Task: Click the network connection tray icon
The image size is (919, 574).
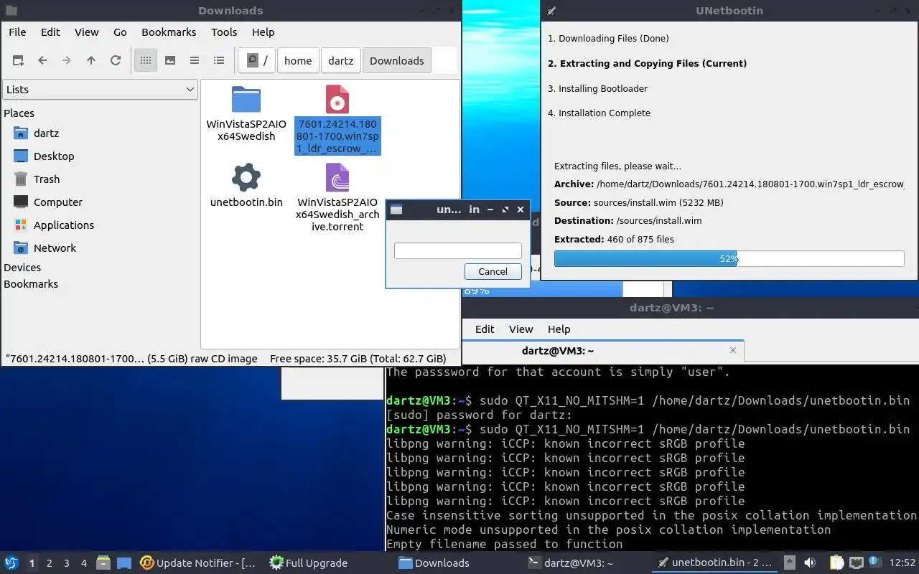Action: [x=857, y=563]
